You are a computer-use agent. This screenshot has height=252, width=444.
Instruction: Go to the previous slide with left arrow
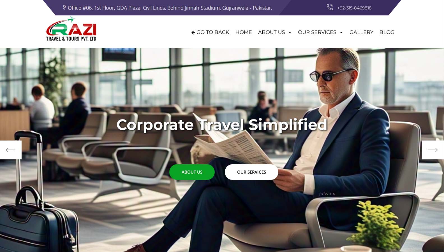[x=11, y=150]
